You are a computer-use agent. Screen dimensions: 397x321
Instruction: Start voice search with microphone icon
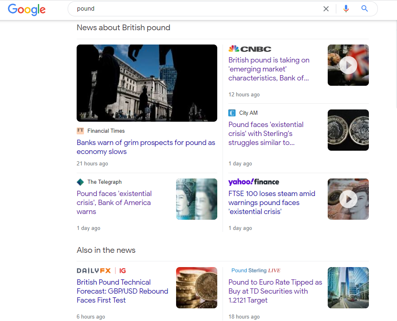[346, 9]
